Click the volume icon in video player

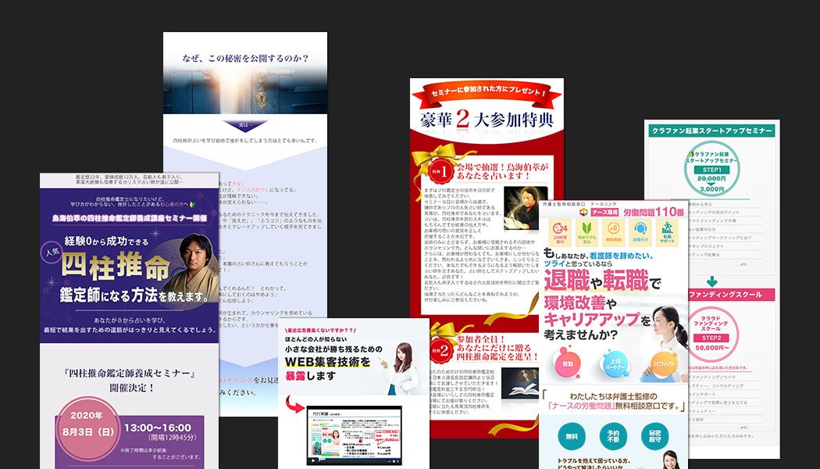390,461
